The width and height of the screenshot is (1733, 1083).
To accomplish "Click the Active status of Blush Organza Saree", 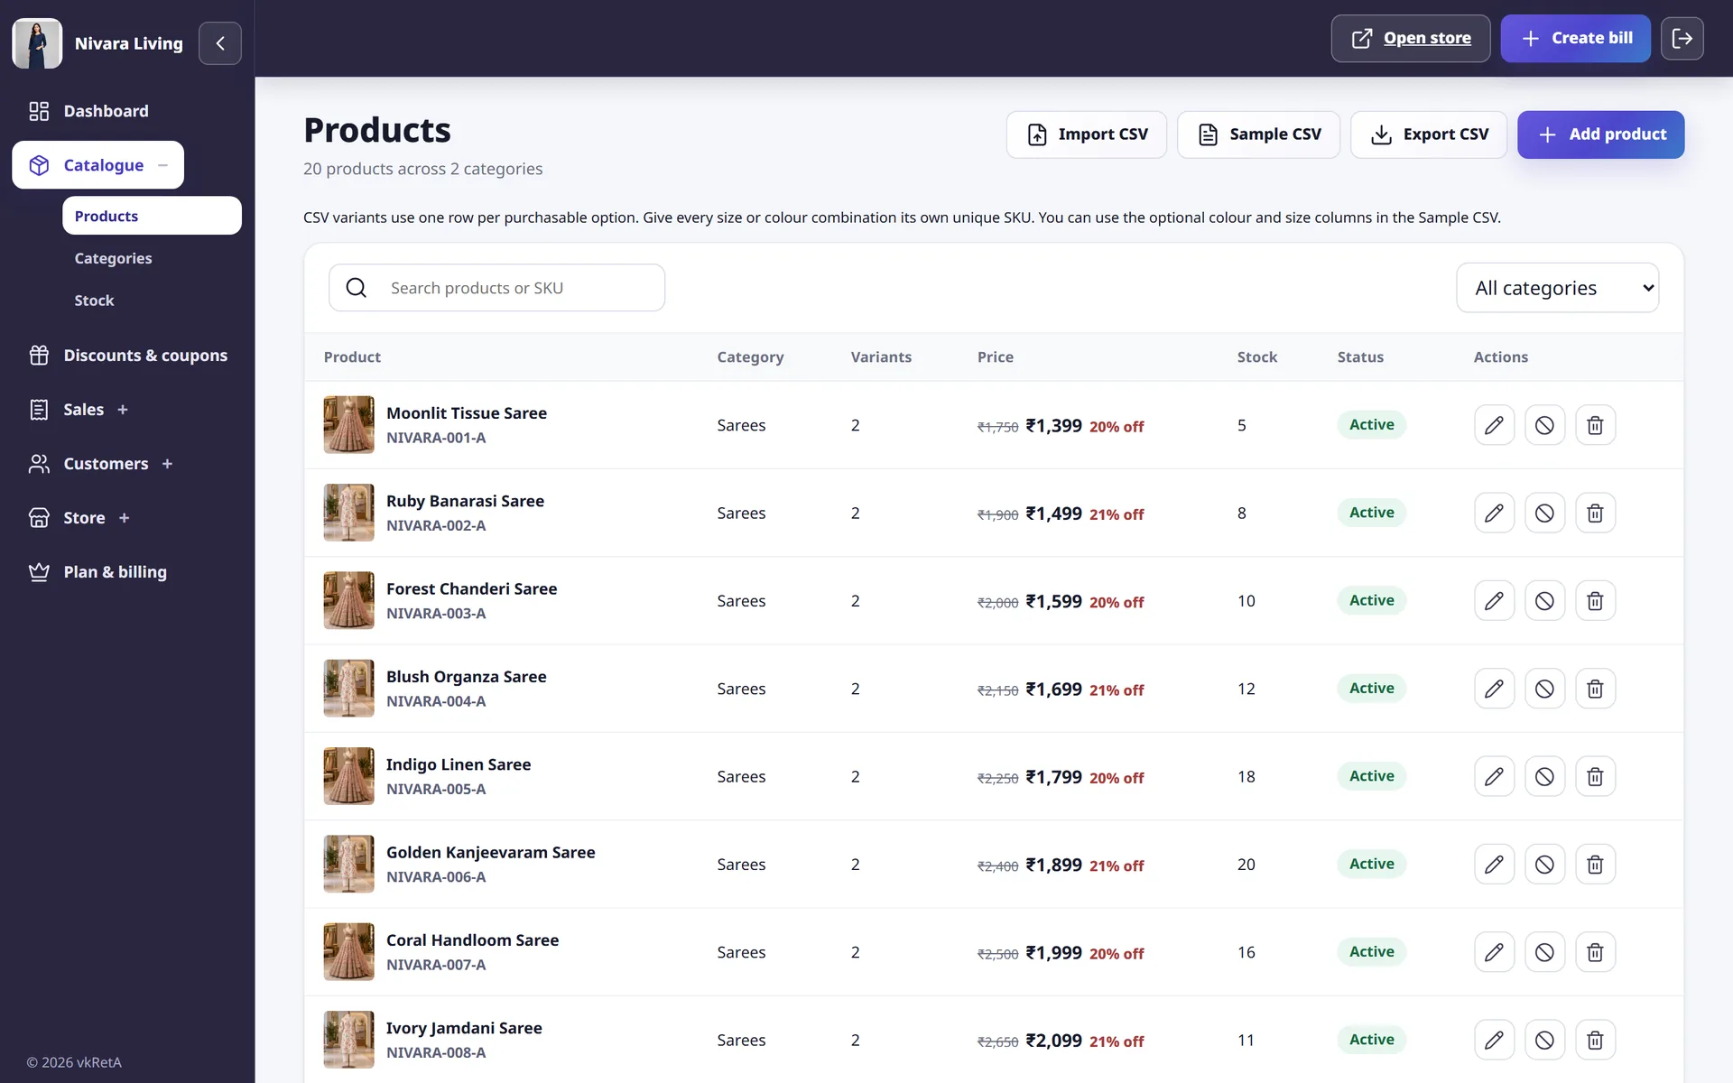I will [x=1371, y=689].
